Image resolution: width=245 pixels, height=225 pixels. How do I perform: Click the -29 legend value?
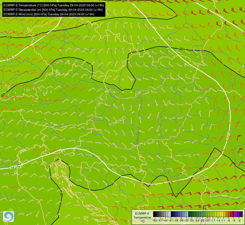[192, 220]
